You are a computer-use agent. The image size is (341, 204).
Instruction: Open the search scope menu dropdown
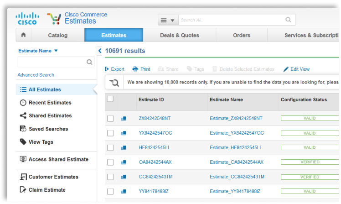tap(168, 20)
